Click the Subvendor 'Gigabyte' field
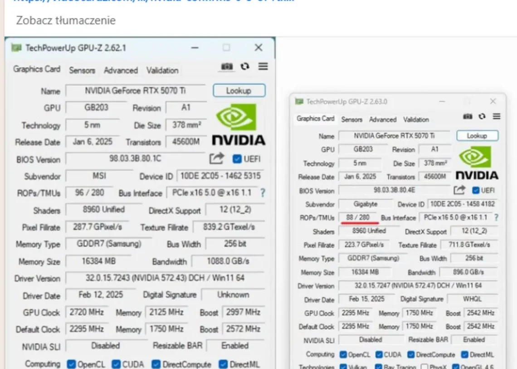517x369 pixels. click(x=366, y=204)
